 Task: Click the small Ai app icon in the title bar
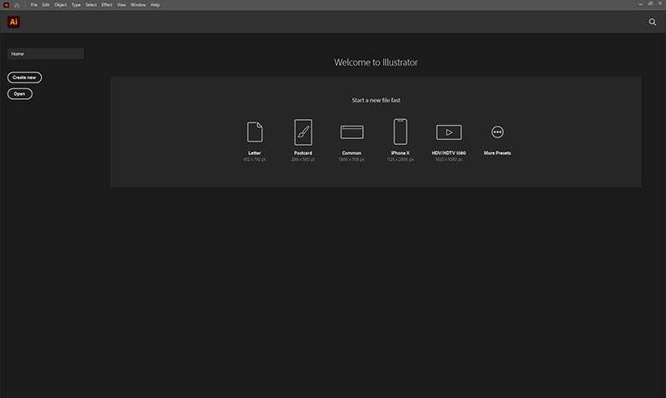pyautogui.click(x=7, y=5)
